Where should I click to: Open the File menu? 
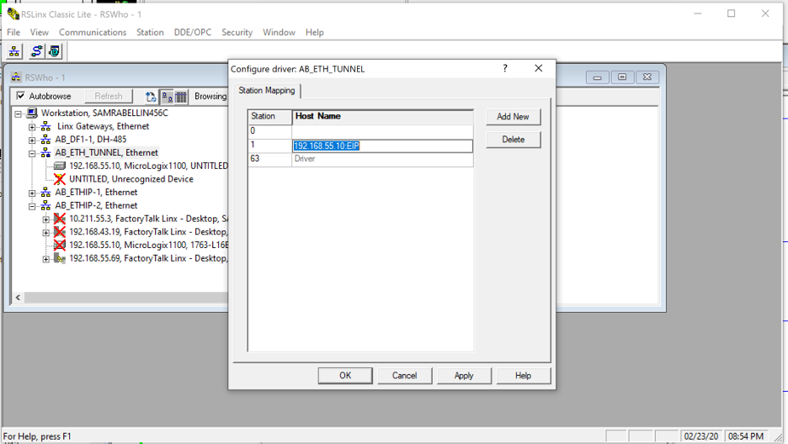coord(13,32)
